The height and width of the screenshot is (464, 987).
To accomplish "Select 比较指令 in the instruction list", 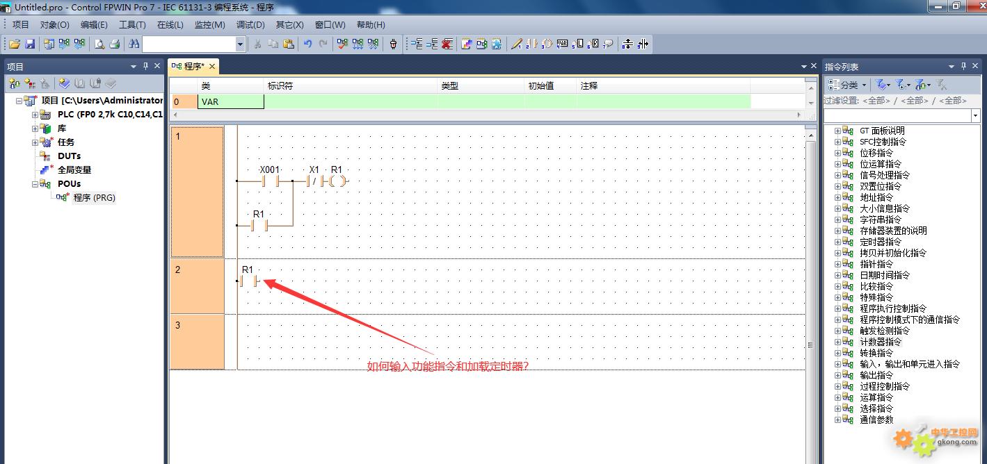I will (x=876, y=286).
